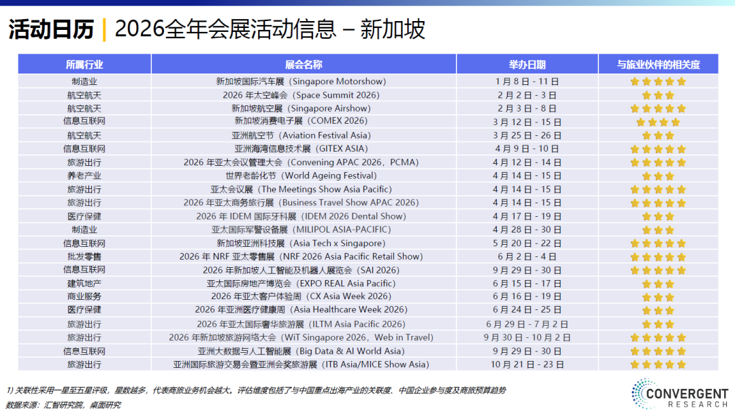735x412 pixels.
Task: Select the IDEM 2026 Dental Show entry
Action: pyautogui.click(x=301, y=216)
